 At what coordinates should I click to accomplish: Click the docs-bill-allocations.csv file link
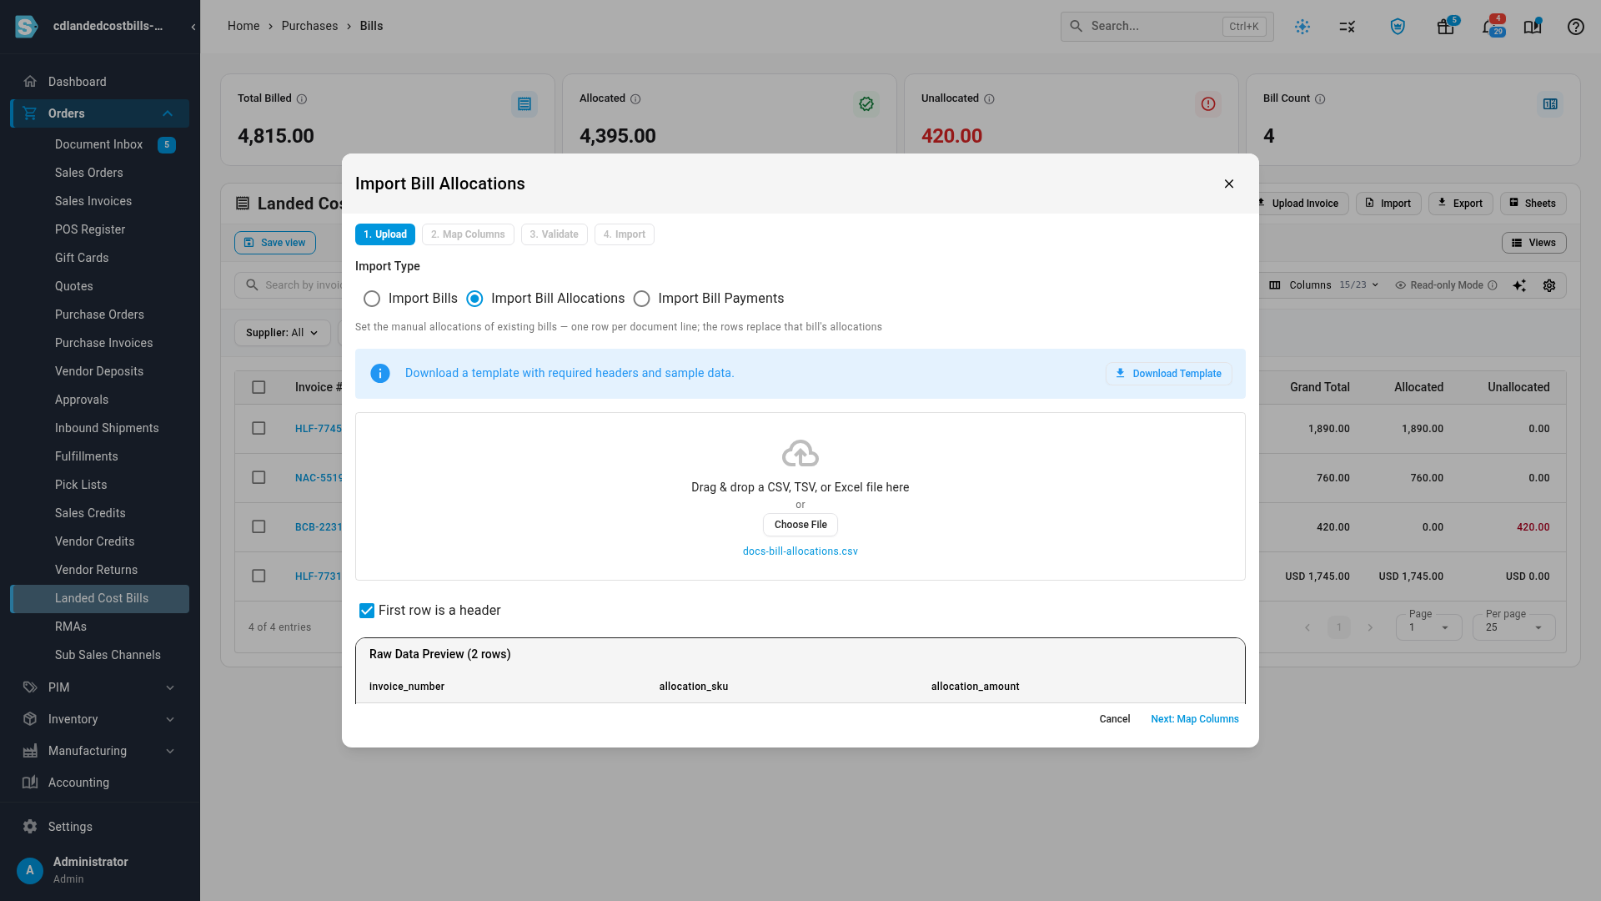[800, 551]
